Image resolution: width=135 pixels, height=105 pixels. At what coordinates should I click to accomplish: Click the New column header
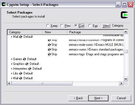[55, 32]
